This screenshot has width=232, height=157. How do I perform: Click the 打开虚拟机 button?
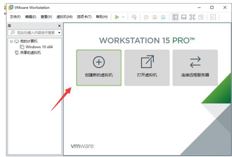pyautogui.click(x=147, y=68)
